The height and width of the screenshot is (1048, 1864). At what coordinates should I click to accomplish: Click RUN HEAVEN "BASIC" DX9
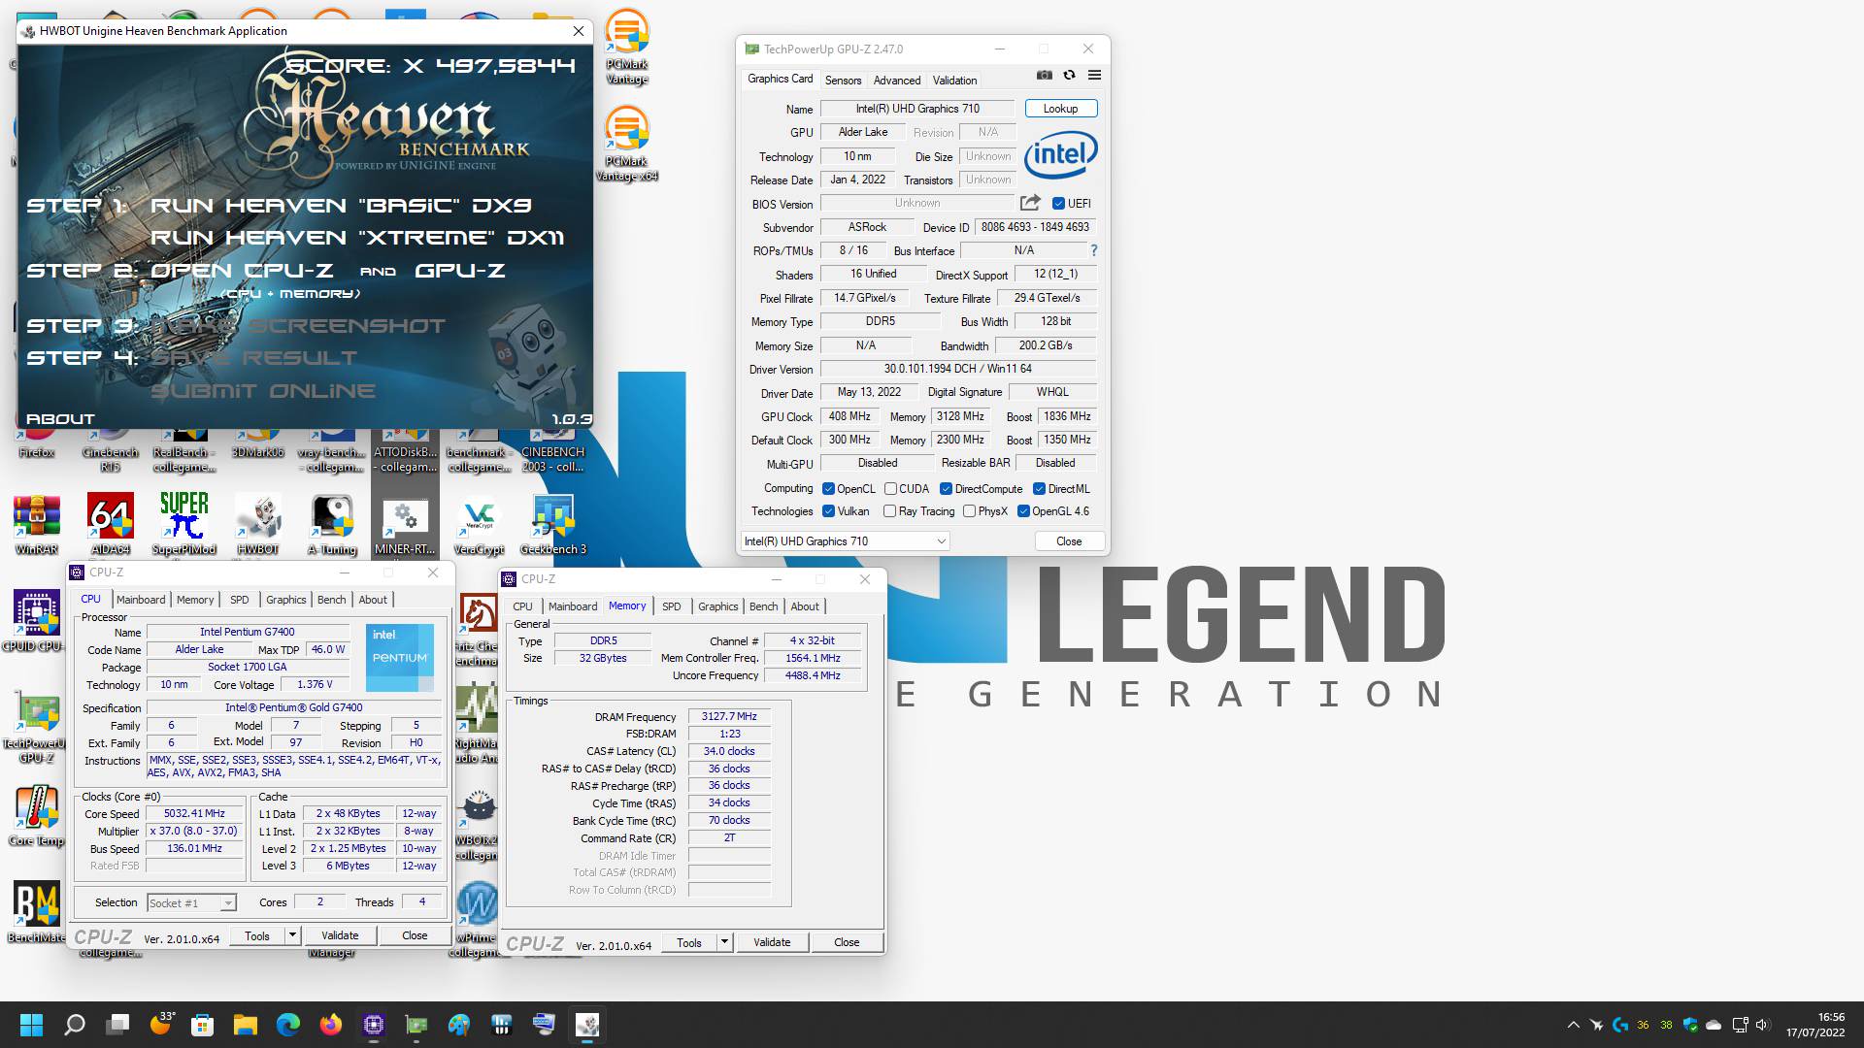click(341, 206)
